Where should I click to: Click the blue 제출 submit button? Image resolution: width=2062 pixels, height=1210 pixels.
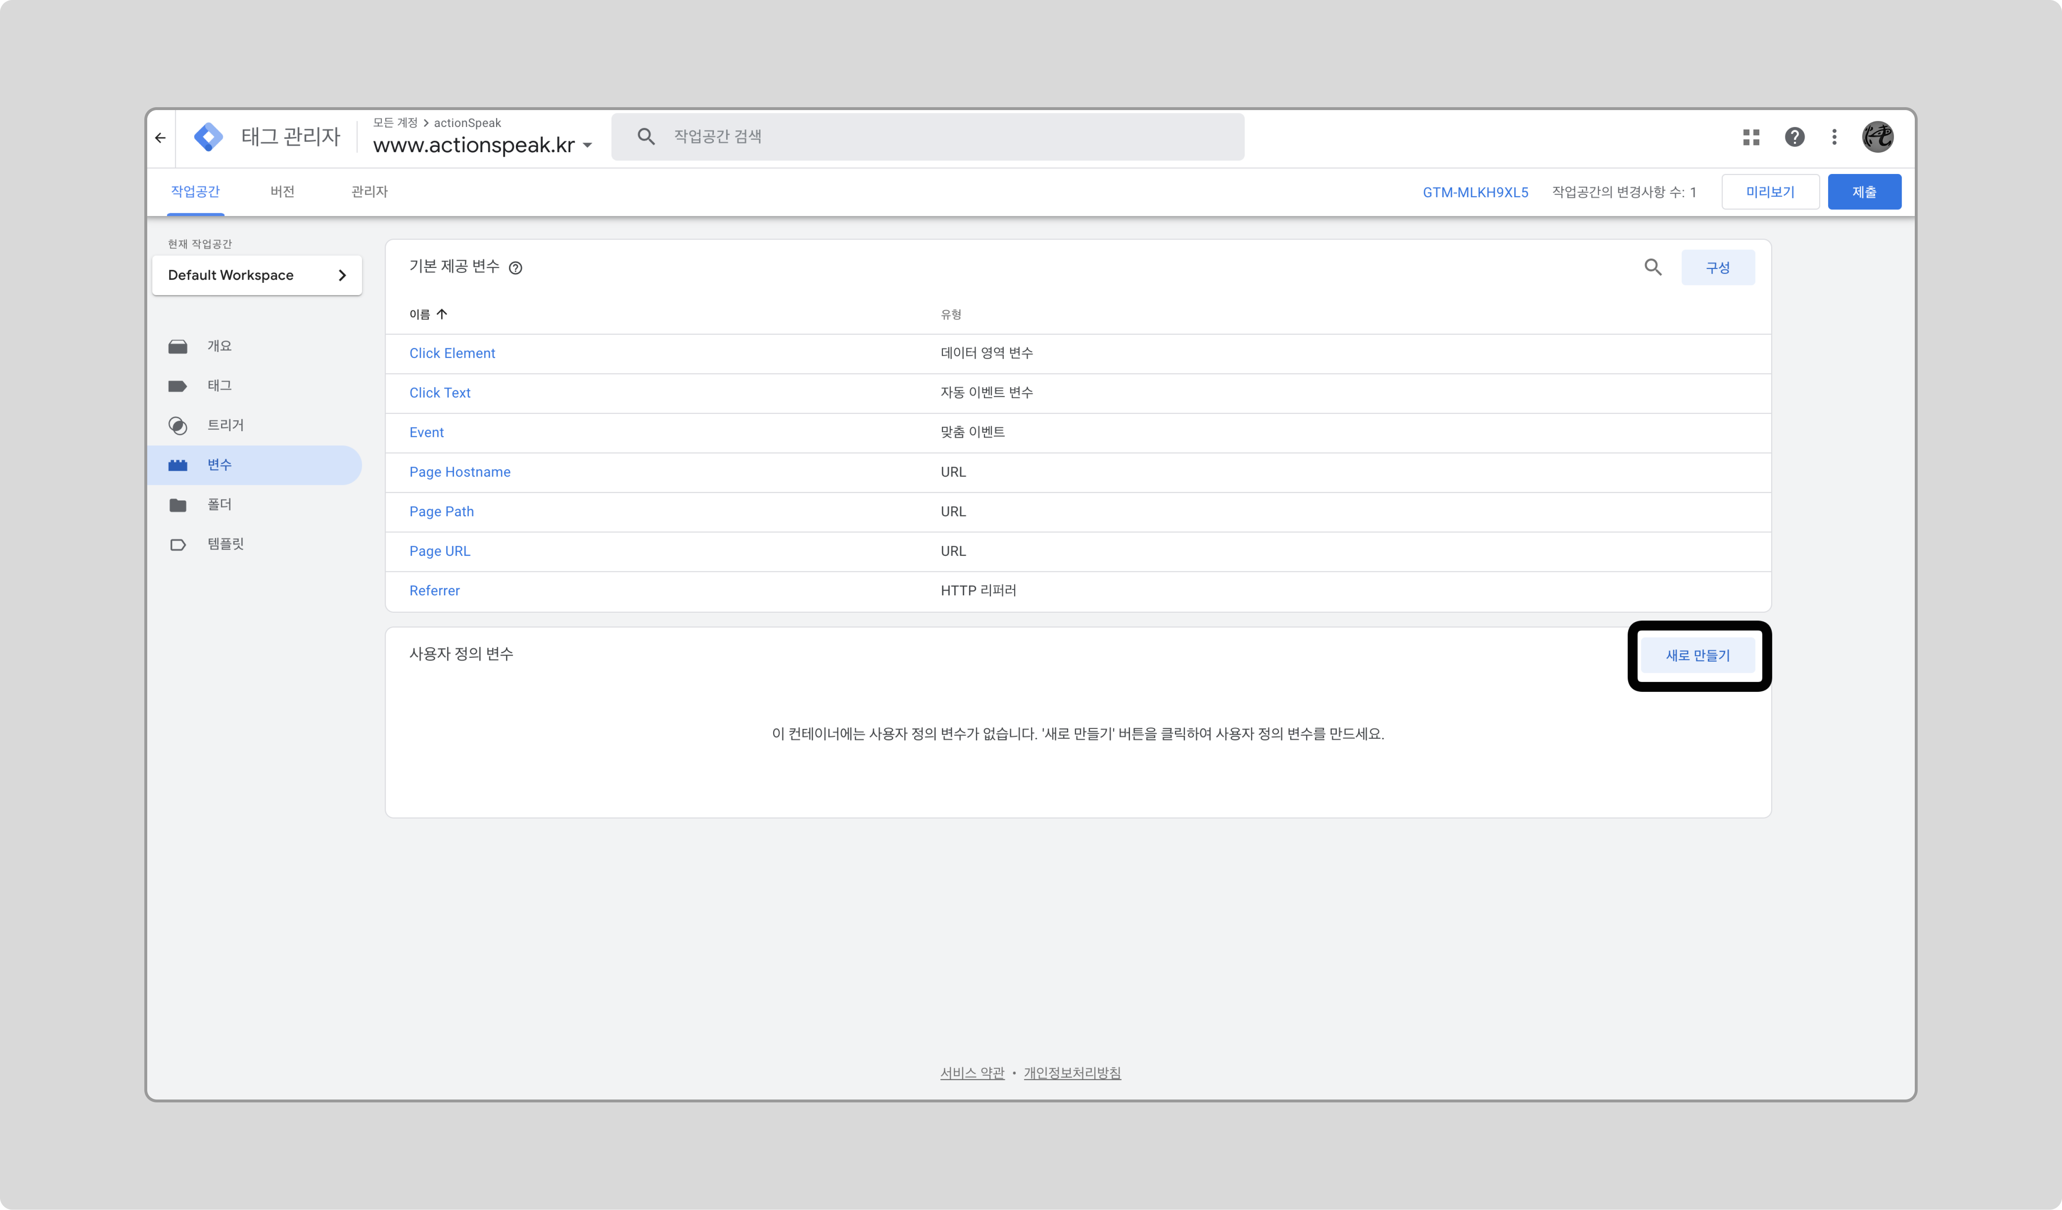coord(1864,192)
